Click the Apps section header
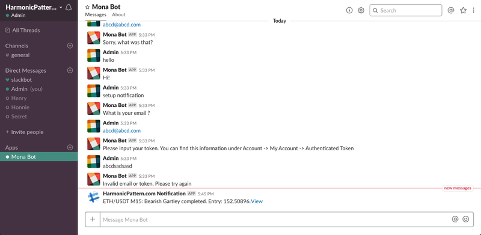The height and width of the screenshot is (235, 481). click(x=11, y=148)
